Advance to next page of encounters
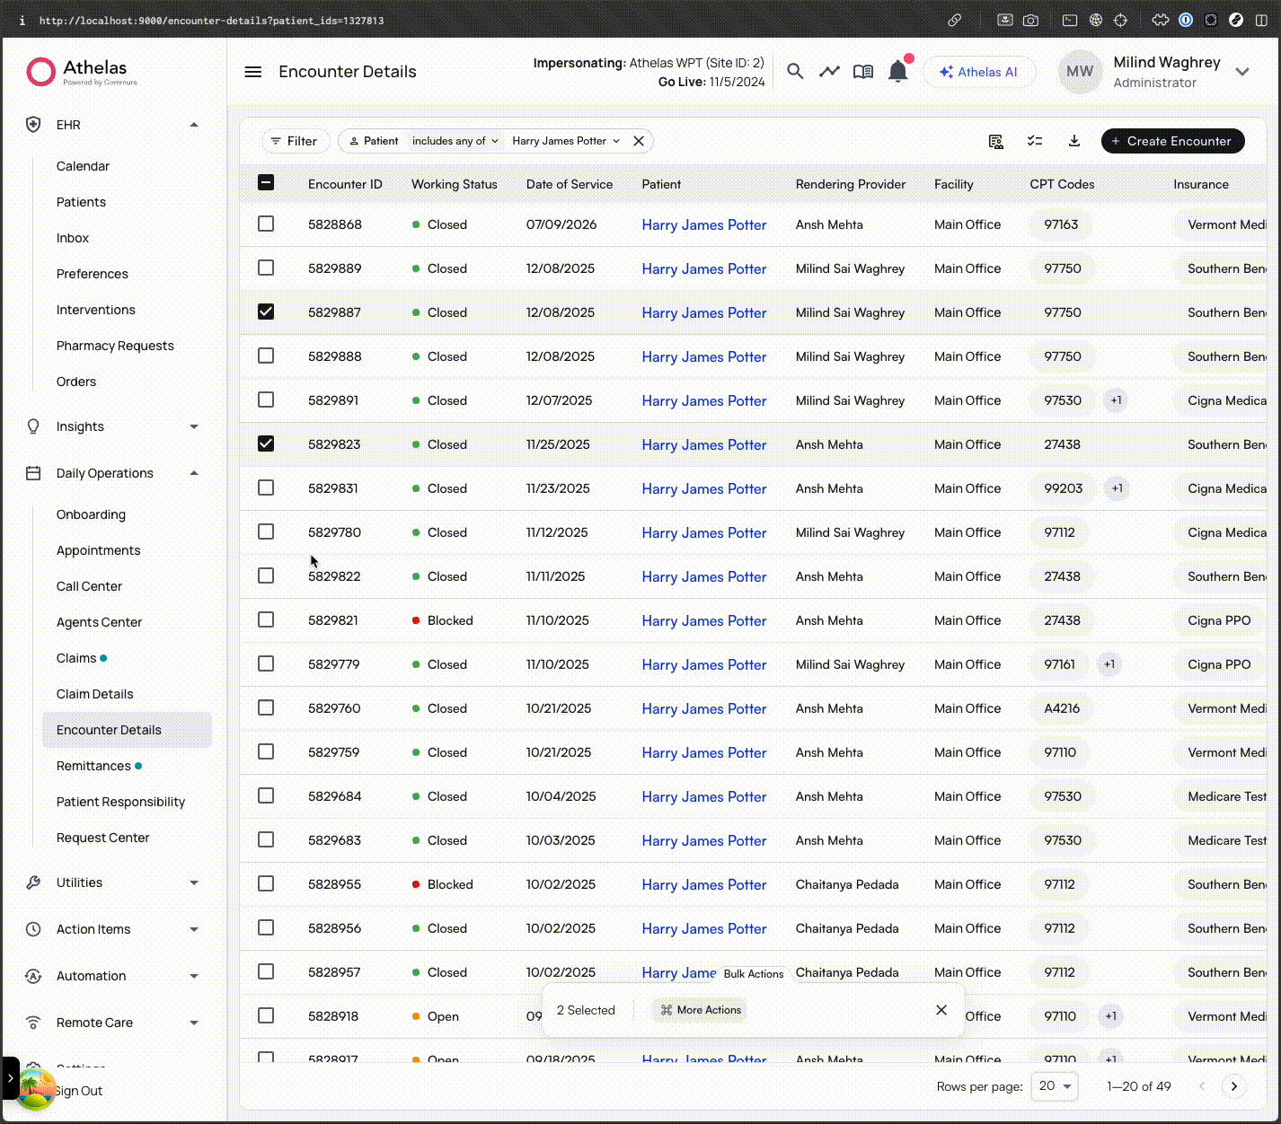The image size is (1281, 1124). tap(1233, 1086)
